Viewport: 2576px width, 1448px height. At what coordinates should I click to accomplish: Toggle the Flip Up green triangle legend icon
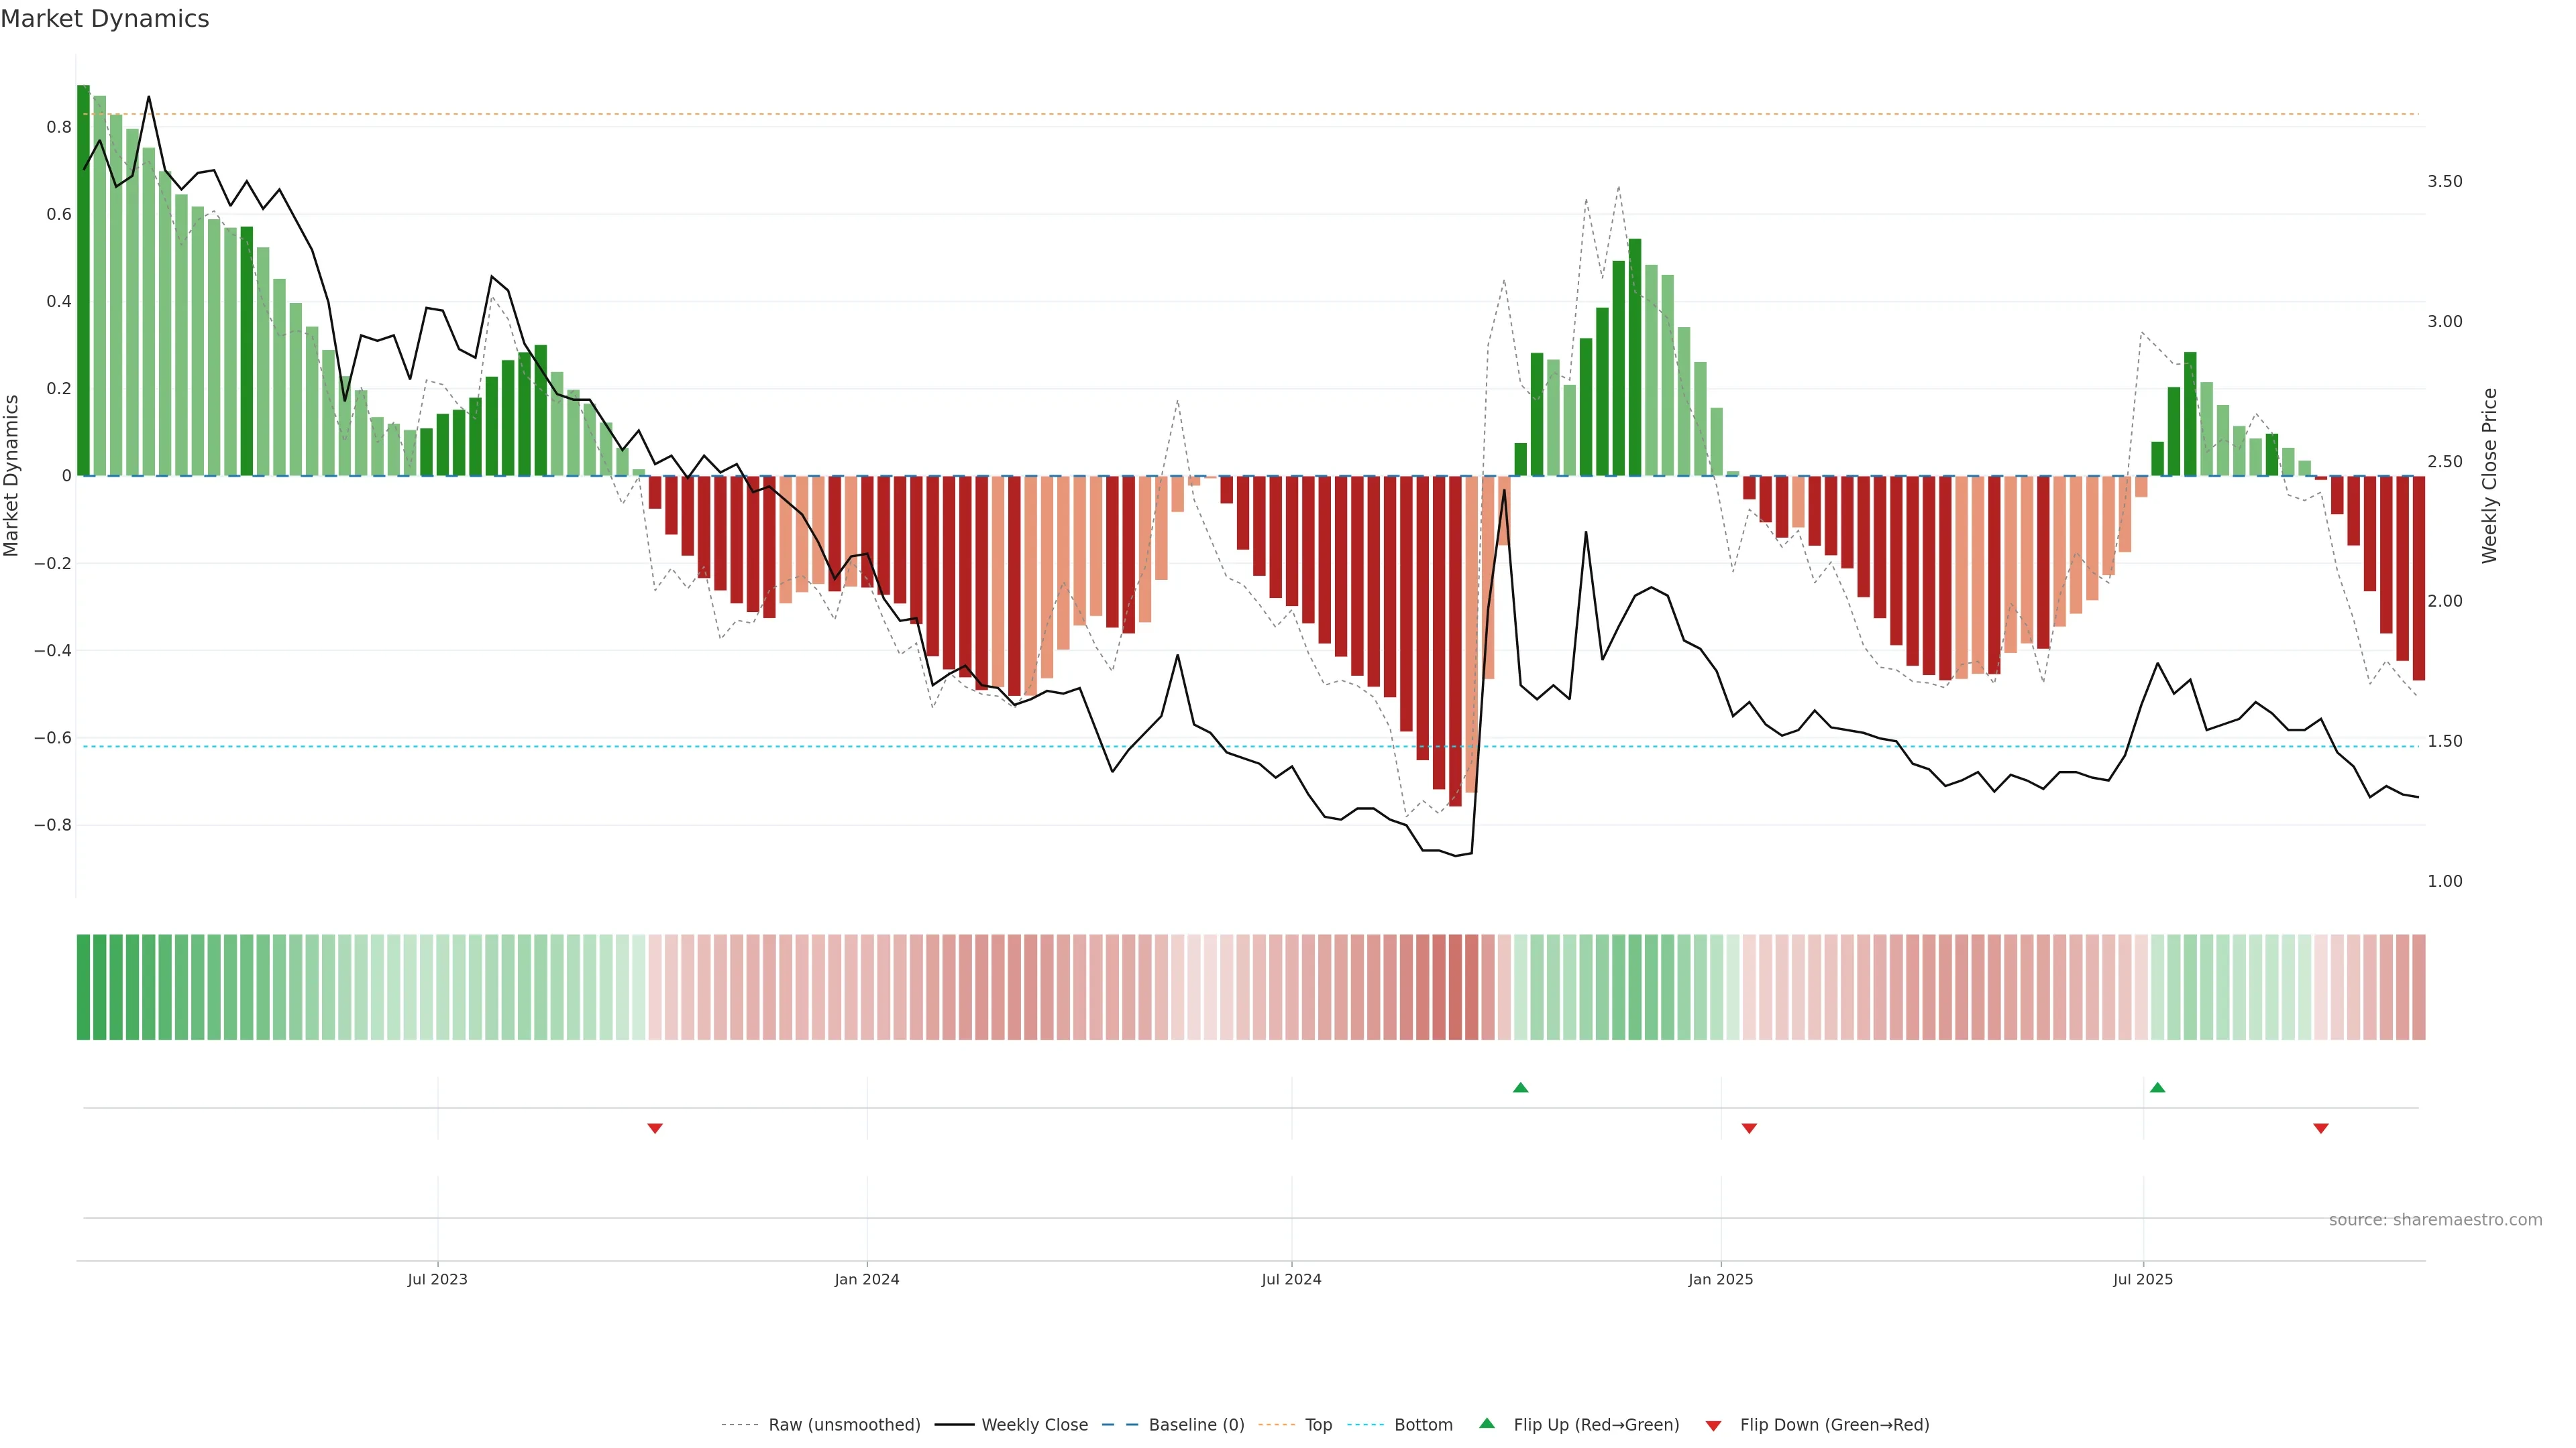[x=1487, y=1424]
